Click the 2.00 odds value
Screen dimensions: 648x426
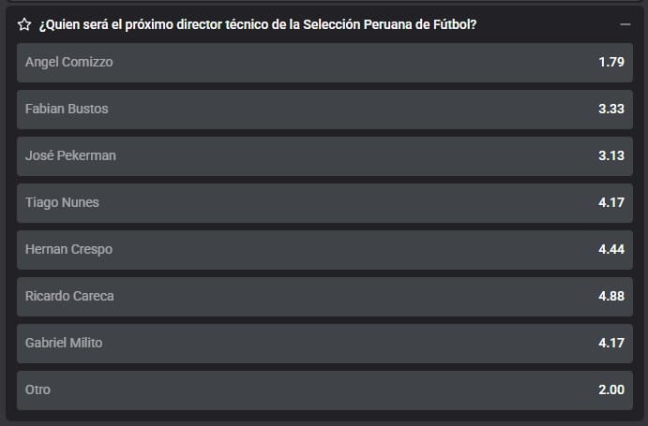point(611,389)
